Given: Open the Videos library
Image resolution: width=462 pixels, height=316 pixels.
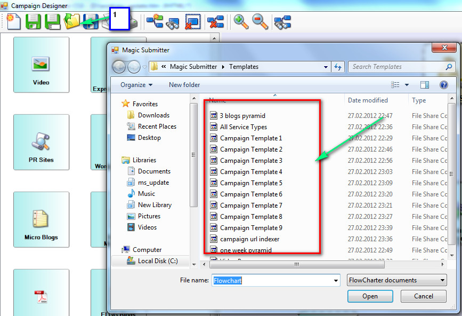Looking at the screenshot, I should 142,227.
